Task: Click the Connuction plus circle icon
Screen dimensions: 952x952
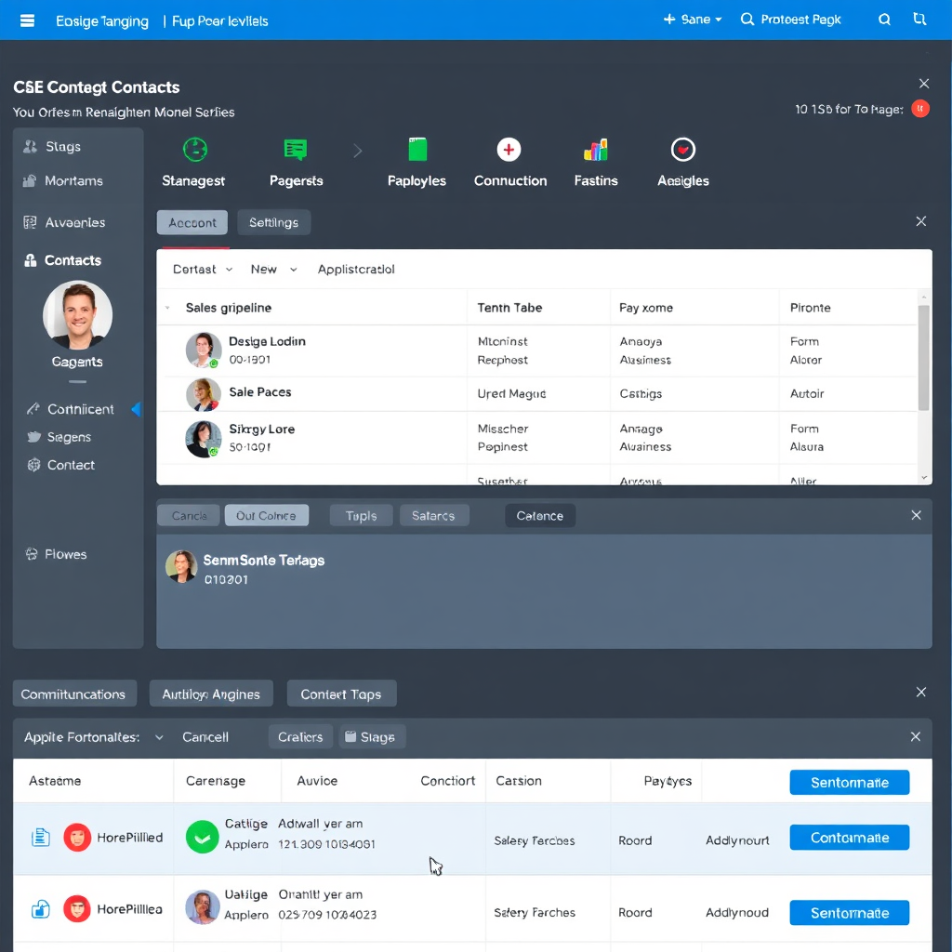Action: point(509,150)
